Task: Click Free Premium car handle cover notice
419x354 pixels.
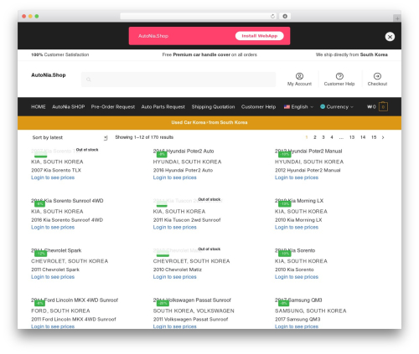Action: pyautogui.click(x=209, y=54)
